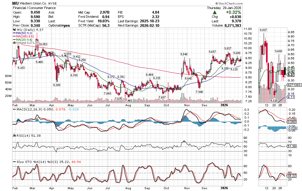302x191 pixels.
Task: Click the 8.300 April low label
Action: point(56,85)
